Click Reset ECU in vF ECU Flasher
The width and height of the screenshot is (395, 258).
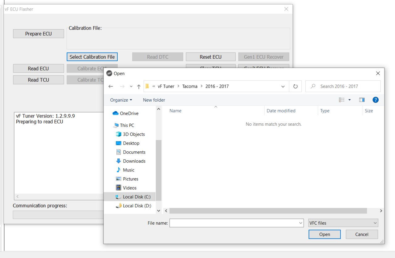211,57
